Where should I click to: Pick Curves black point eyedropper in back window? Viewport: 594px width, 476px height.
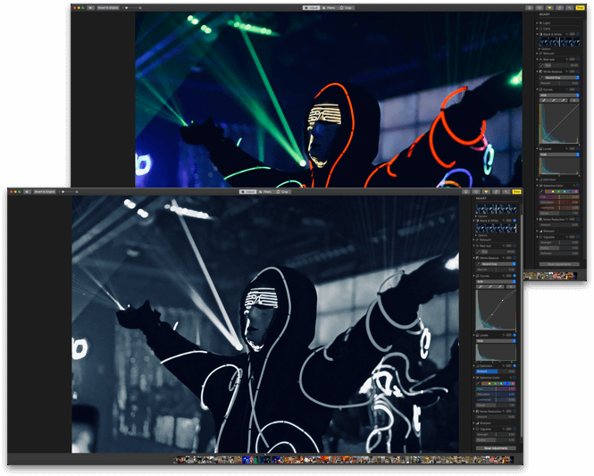tap(544, 100)
